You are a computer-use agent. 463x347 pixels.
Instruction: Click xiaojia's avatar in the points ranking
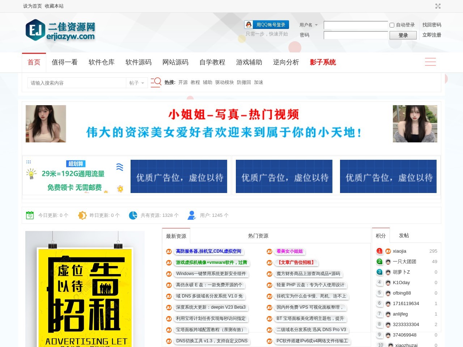(388, 251)
